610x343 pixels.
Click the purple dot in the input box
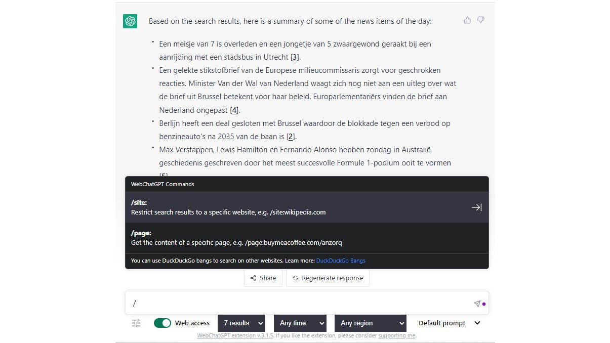(484, 304)
